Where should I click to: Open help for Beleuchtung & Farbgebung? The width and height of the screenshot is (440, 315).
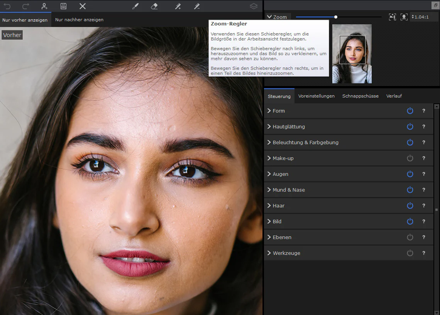coord(424,142)
